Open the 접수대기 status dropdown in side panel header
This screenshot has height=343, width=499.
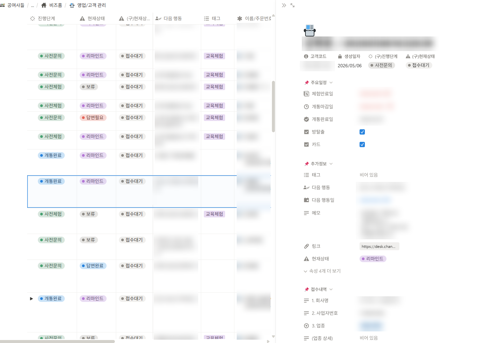coord(419,65)
